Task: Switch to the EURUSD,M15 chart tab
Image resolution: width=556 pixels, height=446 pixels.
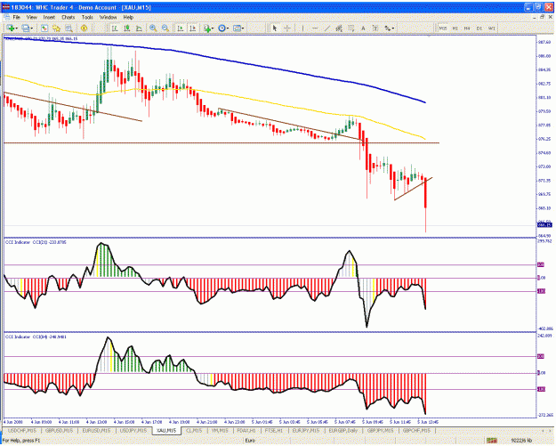Action: pyautogui.click(x=96, y=430)
